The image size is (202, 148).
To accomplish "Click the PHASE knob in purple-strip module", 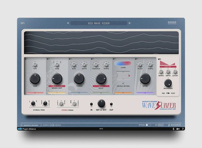I will (x=140, y=64).
